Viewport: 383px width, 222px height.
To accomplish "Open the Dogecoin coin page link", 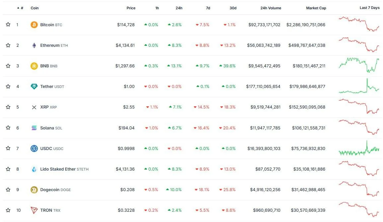I will 50,190.
